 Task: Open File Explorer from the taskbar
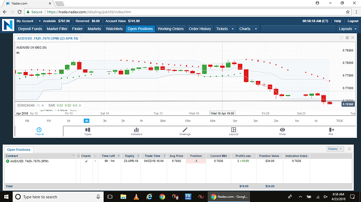coord(123,197)
